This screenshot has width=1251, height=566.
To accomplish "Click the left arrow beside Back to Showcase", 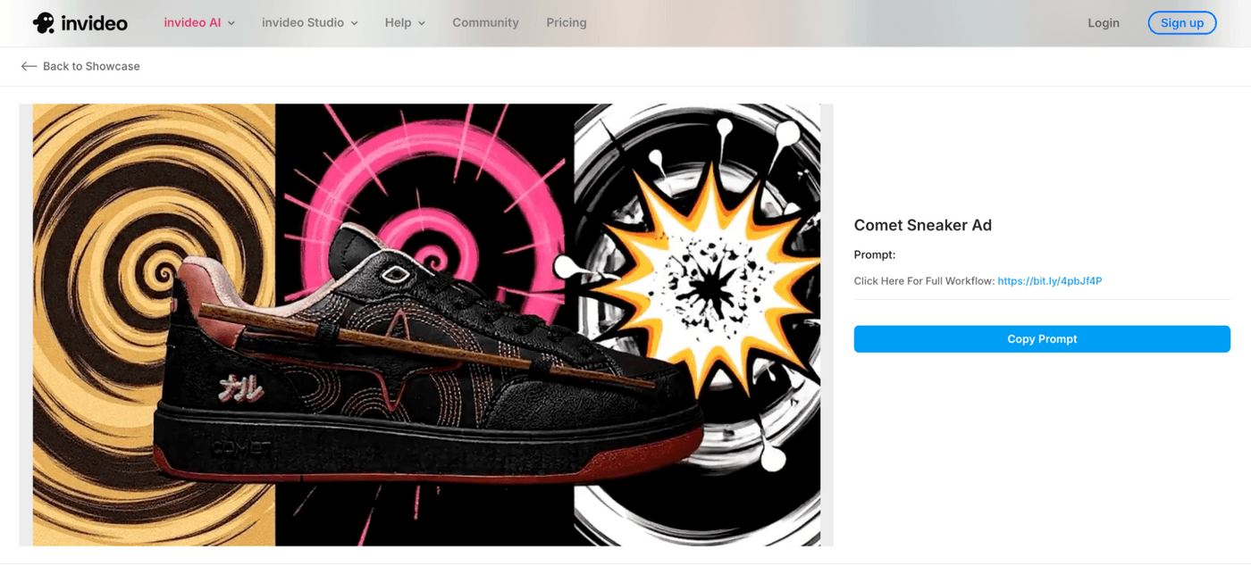I will coord(29,66).
